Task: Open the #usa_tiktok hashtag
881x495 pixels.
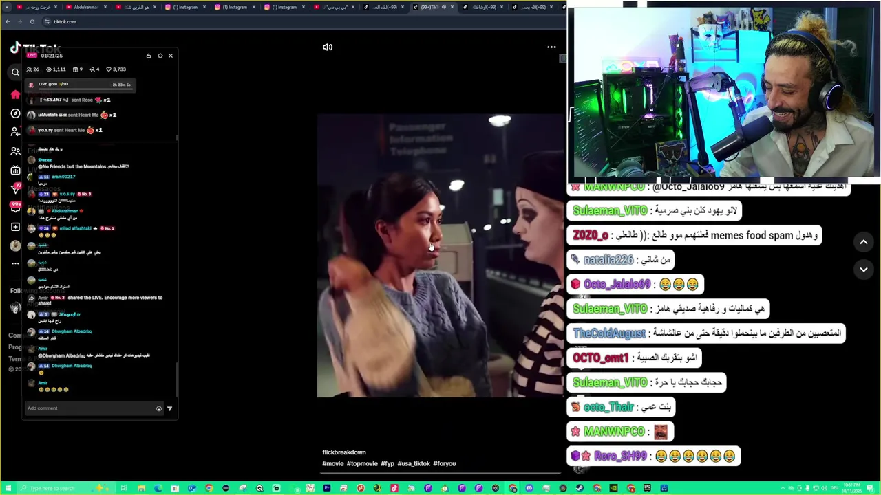Action: pyautogui.click(x=414, y=463)
